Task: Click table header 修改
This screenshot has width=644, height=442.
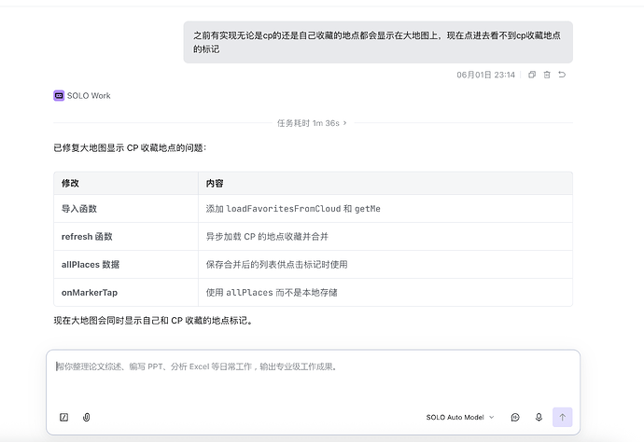Action: [x=70, y=184]
